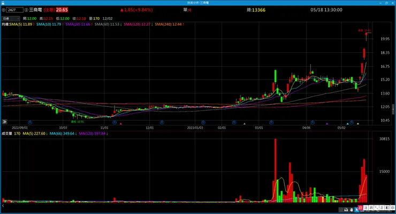The width and height of the screenshot is (396, 214).
Task: Click the red 注意 warning label
Action: point(49,10)
